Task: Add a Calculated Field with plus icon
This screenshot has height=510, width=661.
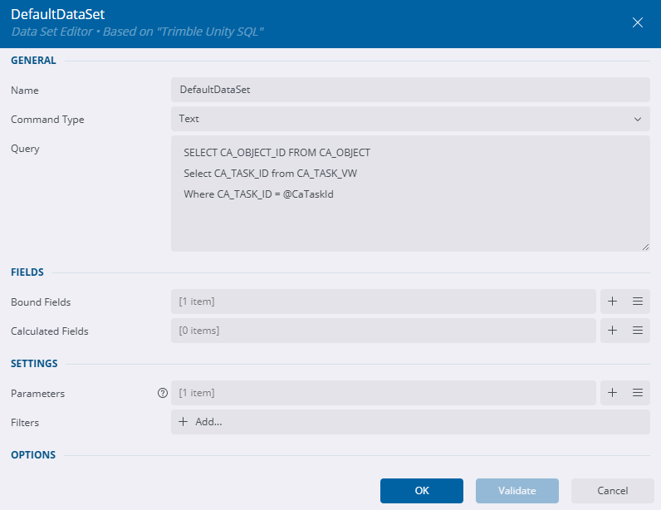Action: [x=612, y=331]
